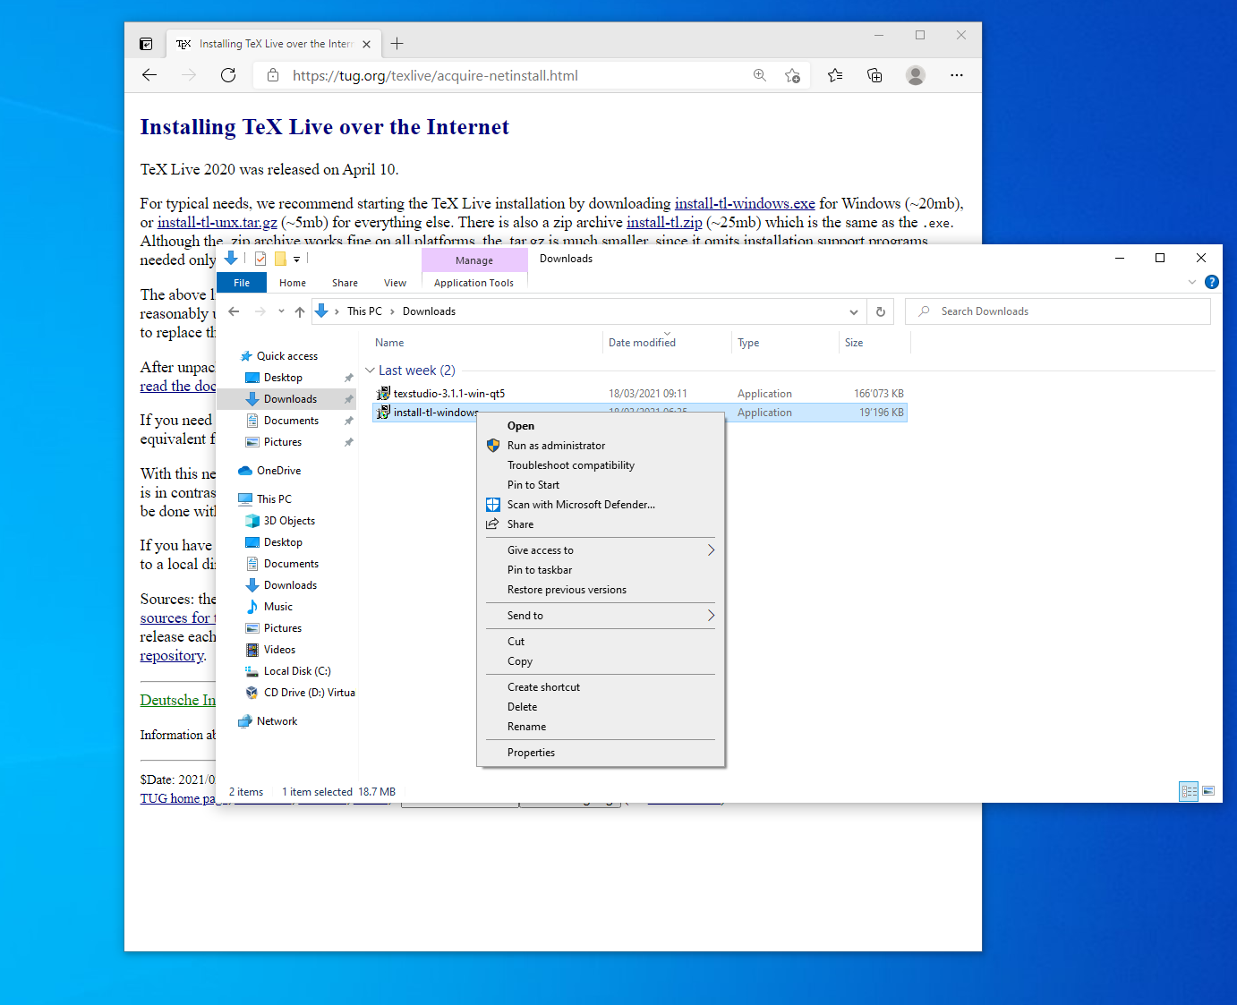This screenshot has height=1005, width=1237.
Task: Click the zoom magnifier in address bar
Action: (760, 75)
